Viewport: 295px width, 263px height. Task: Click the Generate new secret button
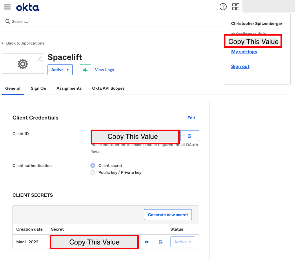[168, 215]
